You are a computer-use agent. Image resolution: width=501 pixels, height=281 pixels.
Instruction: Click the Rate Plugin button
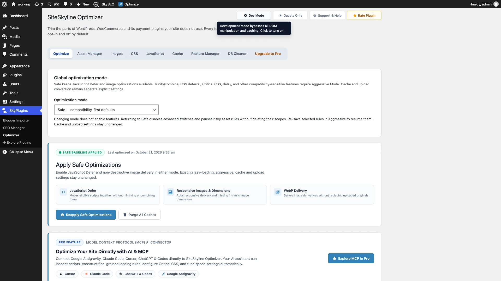[x=364, y=15]
